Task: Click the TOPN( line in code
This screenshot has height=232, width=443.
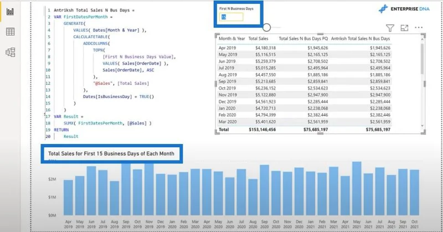Action: [99, 50]
